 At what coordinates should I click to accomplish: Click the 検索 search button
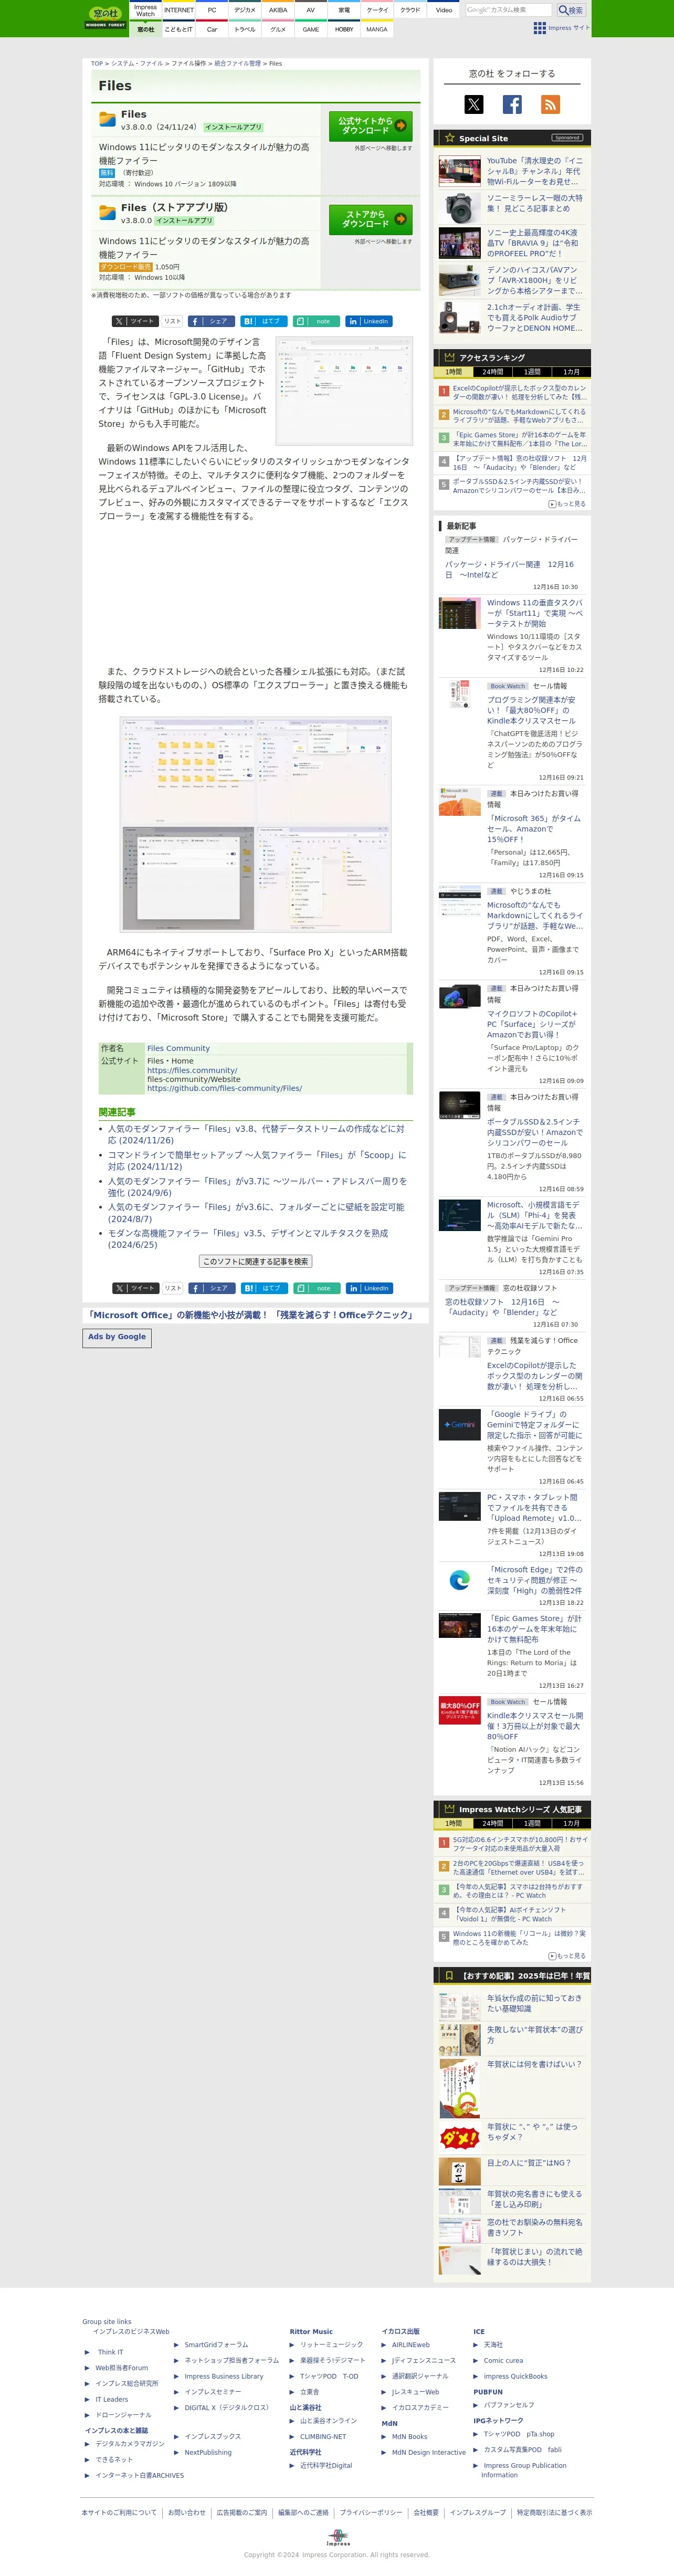(571, 10)
